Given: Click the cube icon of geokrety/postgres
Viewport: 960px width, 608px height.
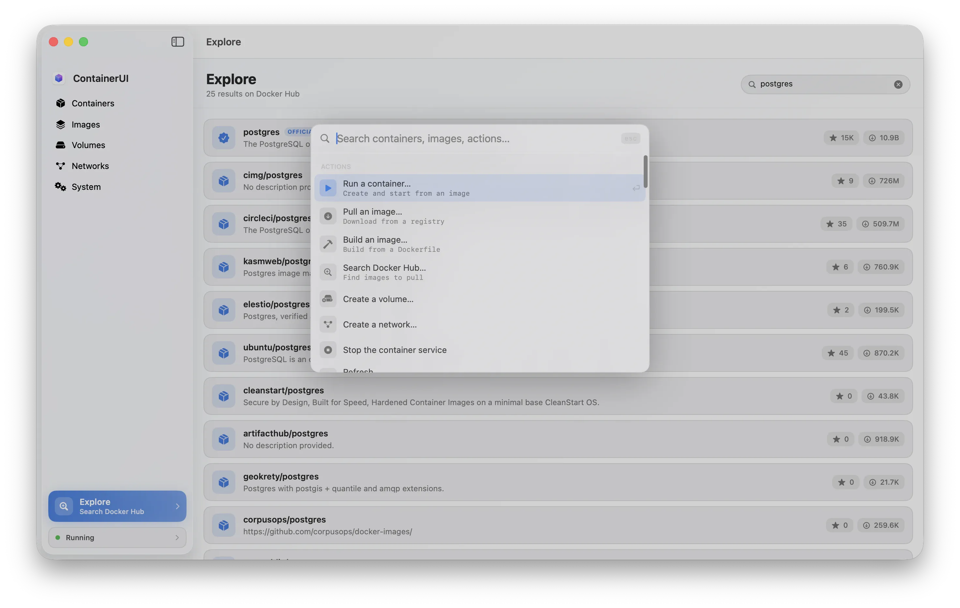Looking at the screenshot, I should pos(224,482).
